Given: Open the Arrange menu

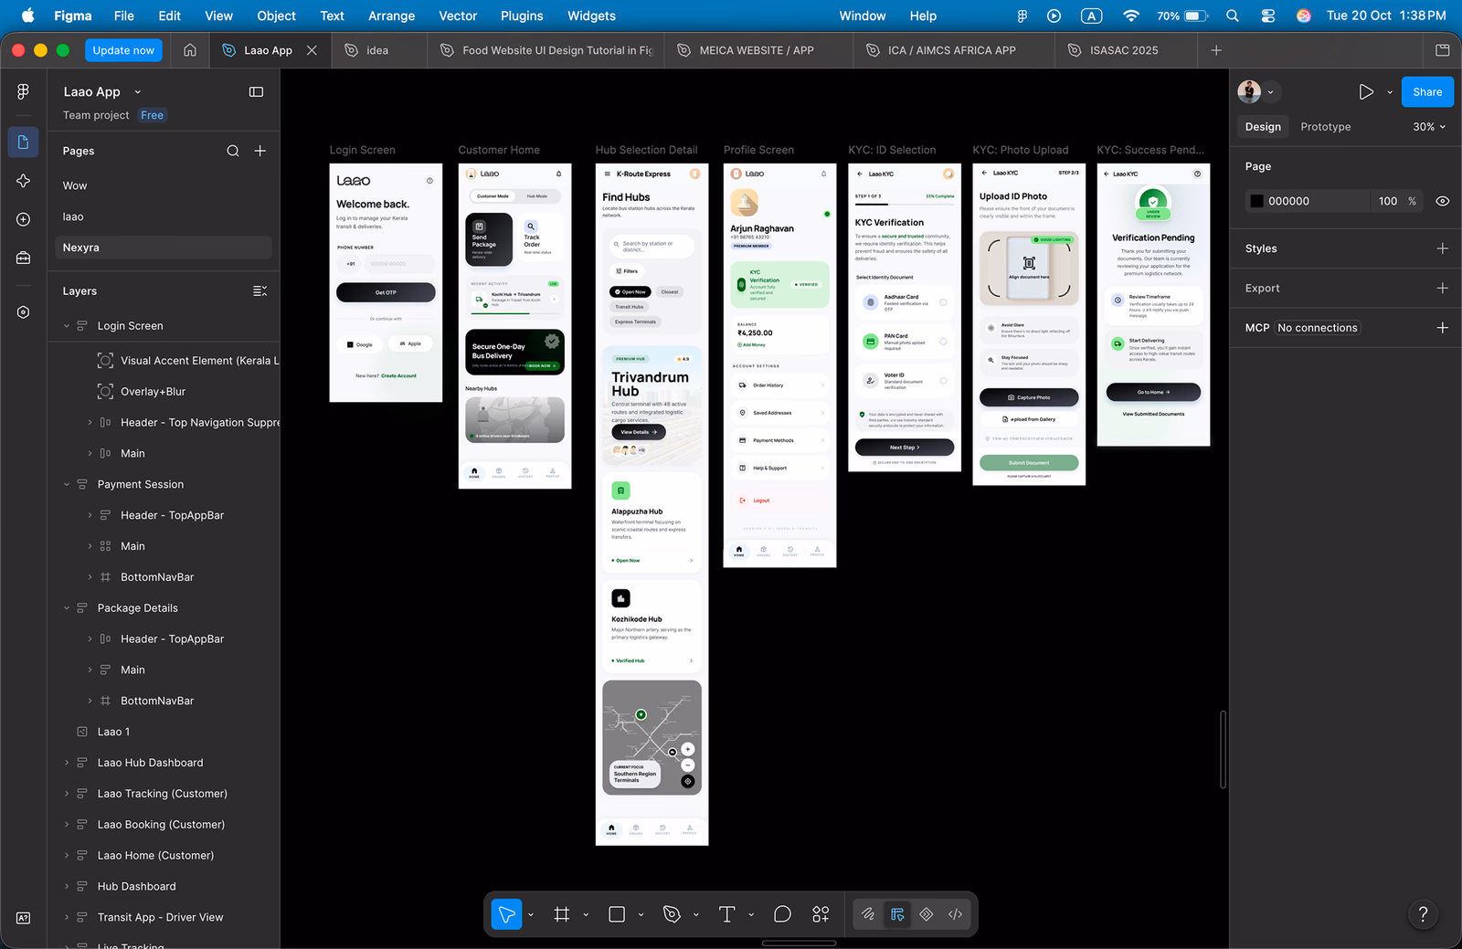Looking at the screenshot, I should 391,16.
